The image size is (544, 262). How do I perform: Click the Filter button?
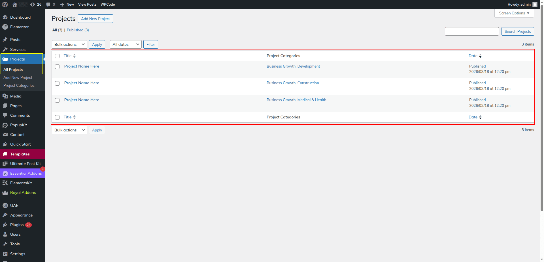151,44
